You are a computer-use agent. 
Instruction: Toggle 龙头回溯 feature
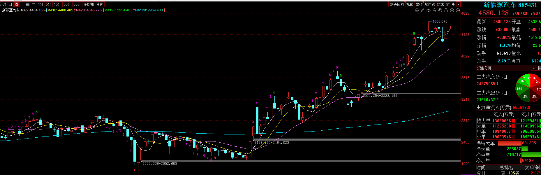(397, 4)
